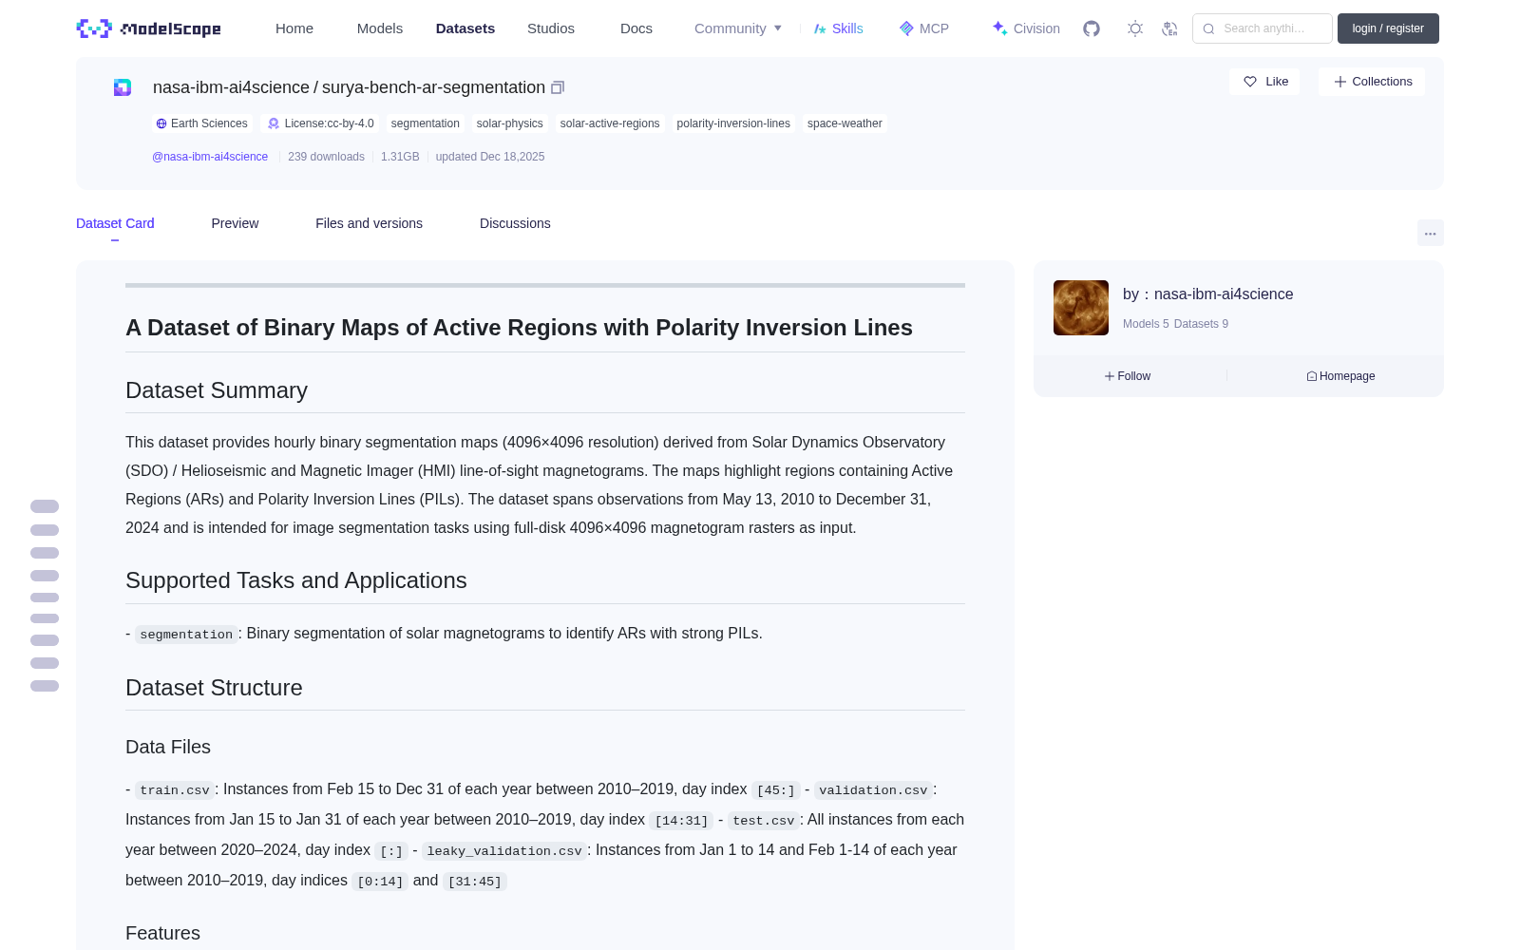This screenshot has height=950, width=1520.
Task: Open the @nasa-ibm-ai4science profile link
Action: point(210,157)
